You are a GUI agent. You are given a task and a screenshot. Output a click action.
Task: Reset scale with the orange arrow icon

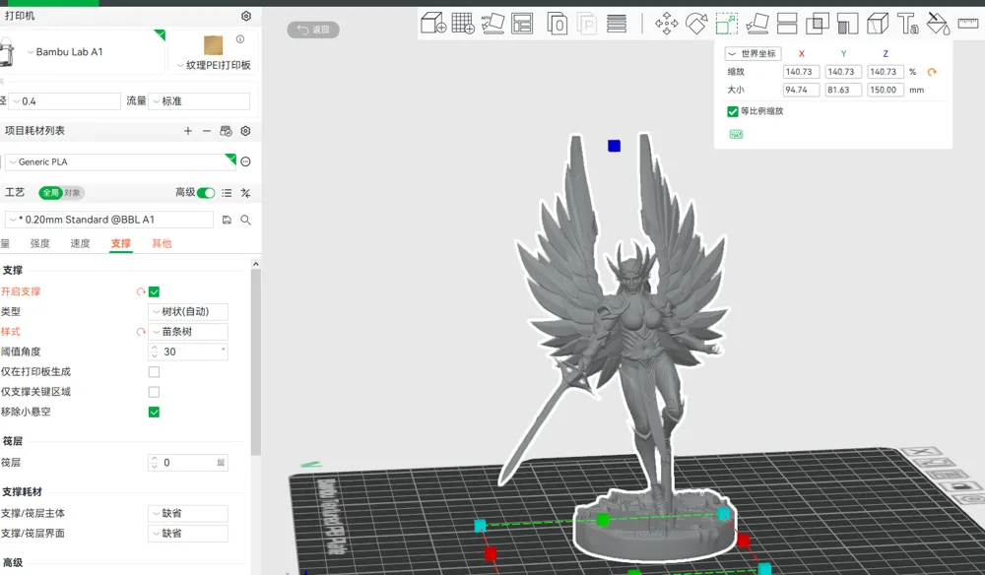(932, 72)
